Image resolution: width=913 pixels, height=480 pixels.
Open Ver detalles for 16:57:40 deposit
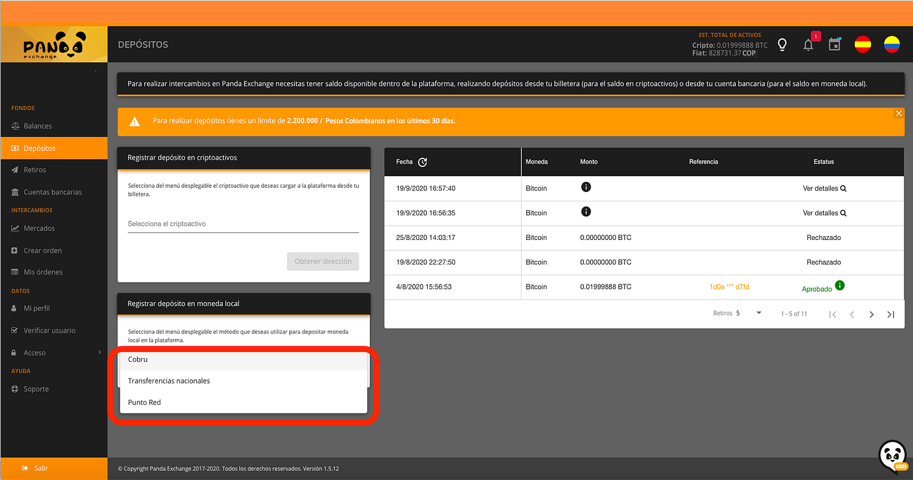(824, 188)
